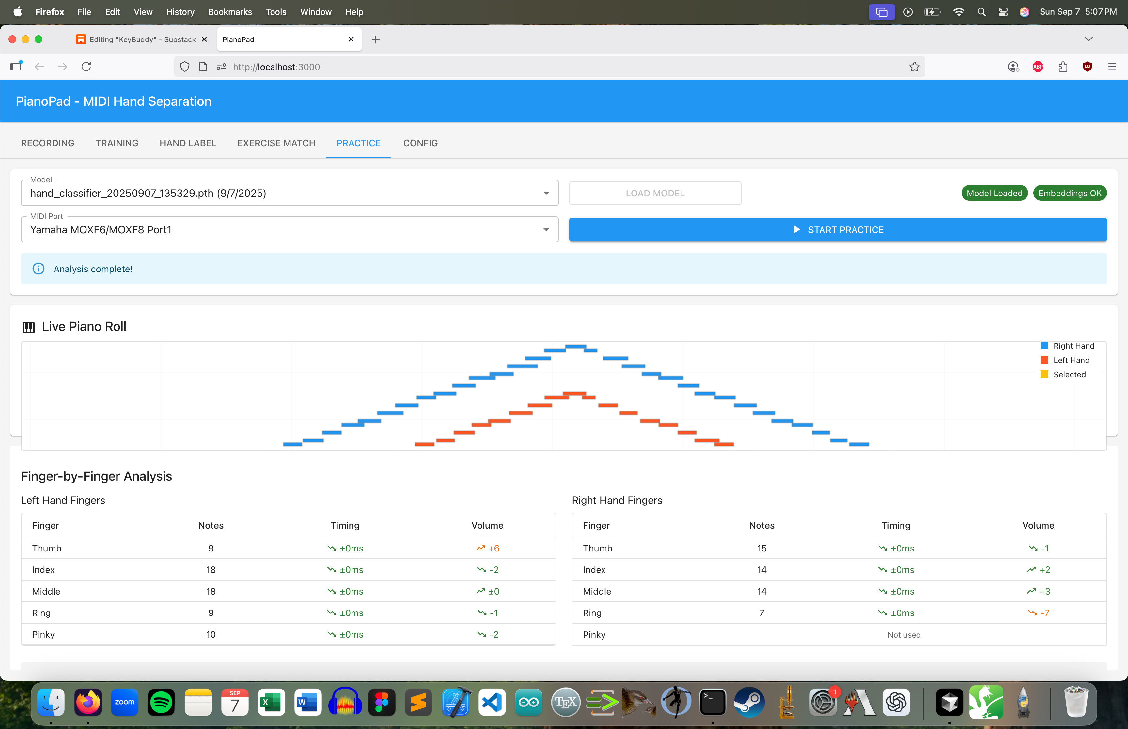This screenshot has height=729, width=1128.
Task: Open the uBlock Origin extension icon
Action: pyautogui.click(x=1087, y=67)
